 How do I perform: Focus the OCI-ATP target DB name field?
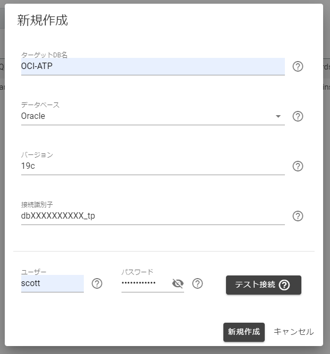pos(153,66)
